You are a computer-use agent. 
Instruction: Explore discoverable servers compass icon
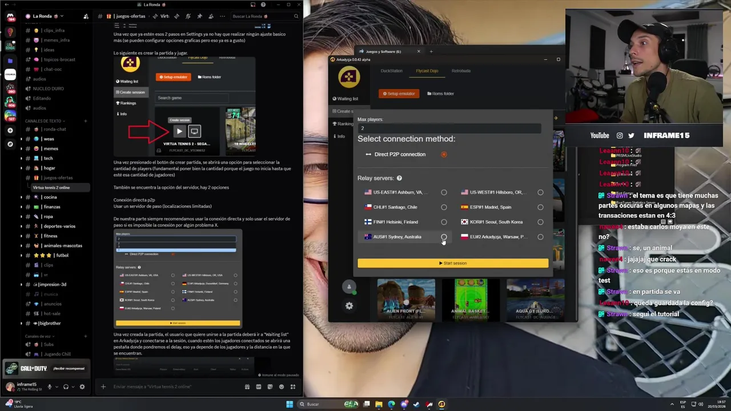point(10,144)
